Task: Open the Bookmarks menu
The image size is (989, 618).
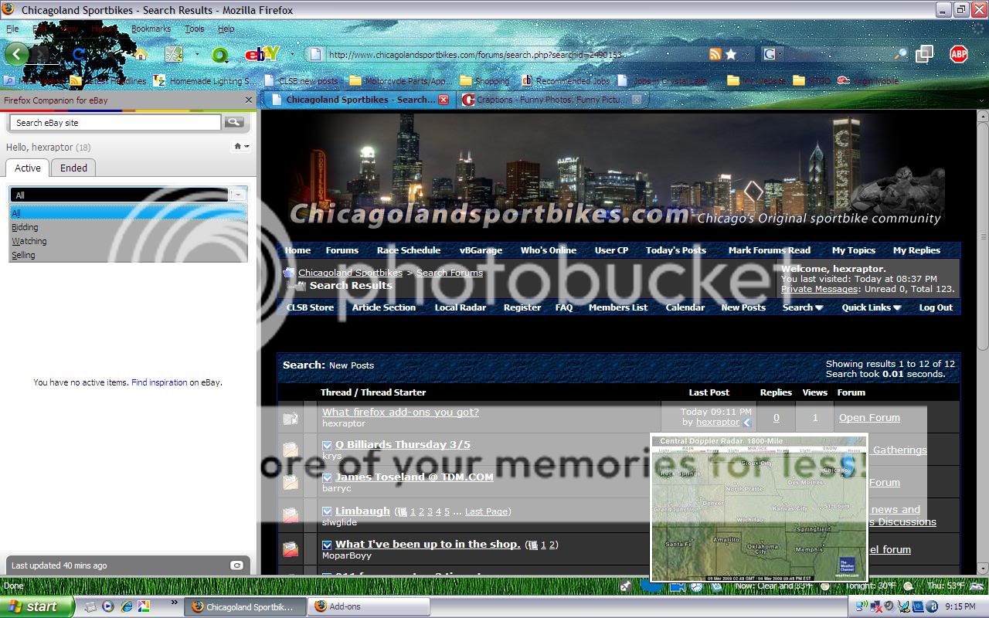Action: point(151,29)
